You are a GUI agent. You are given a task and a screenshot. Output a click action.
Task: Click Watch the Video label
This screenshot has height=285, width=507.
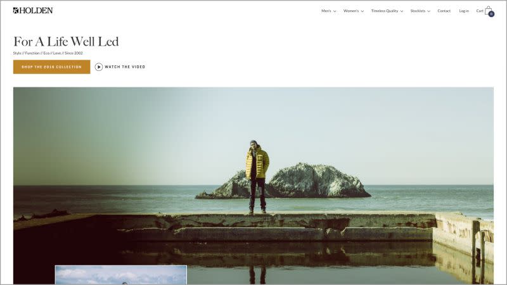point(125,67)
